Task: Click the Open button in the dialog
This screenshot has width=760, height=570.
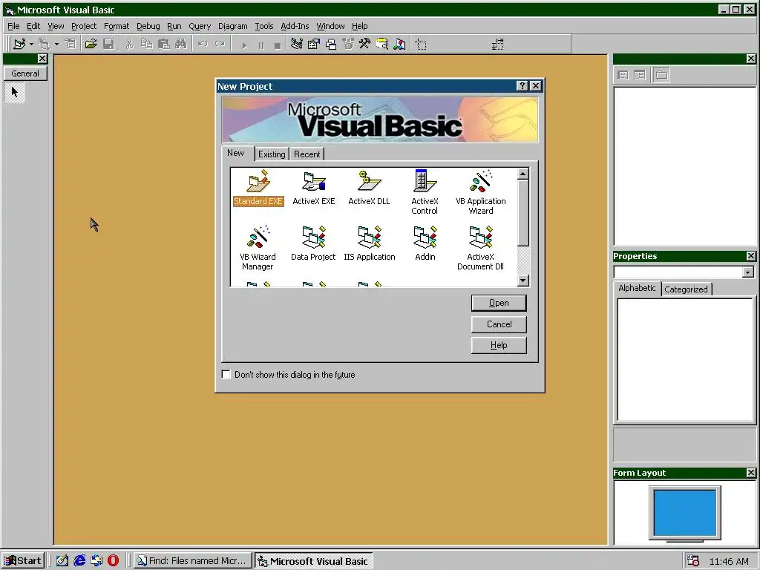Action: pos(499,303)
